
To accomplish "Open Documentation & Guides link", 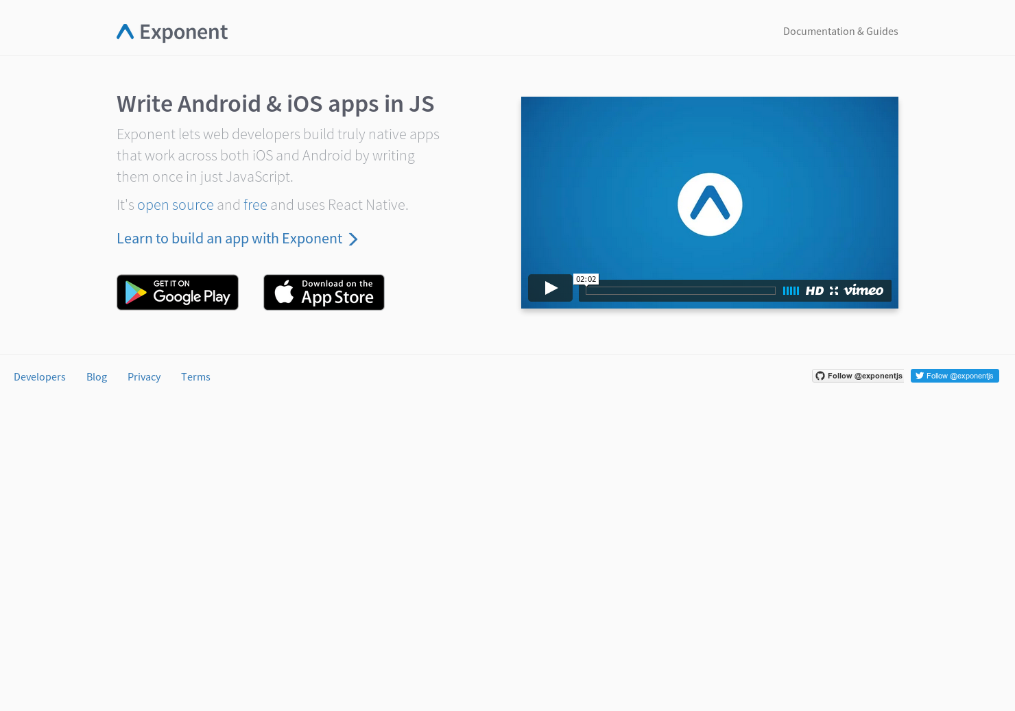I will pos(840,32).
